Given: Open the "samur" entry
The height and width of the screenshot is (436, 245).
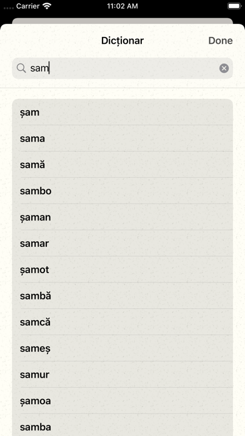Looking at the screenshot, I should 122,374.
